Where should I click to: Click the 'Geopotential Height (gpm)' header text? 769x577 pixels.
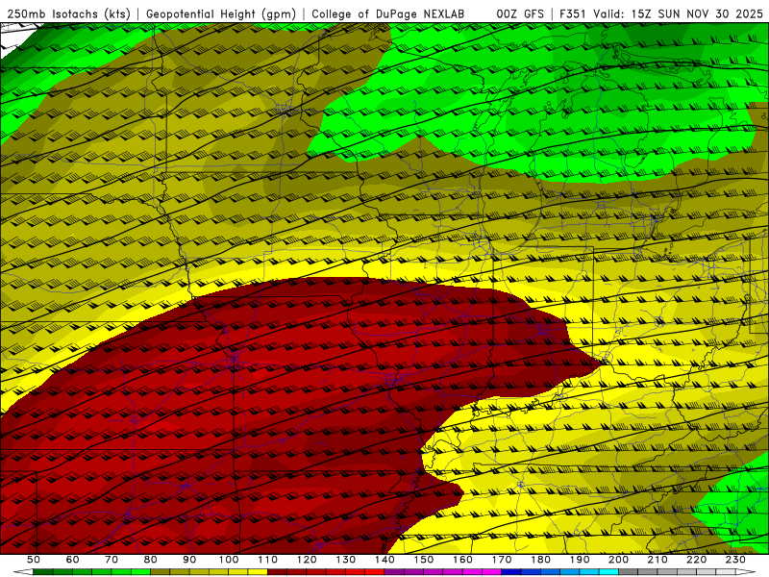pos(221,13)
